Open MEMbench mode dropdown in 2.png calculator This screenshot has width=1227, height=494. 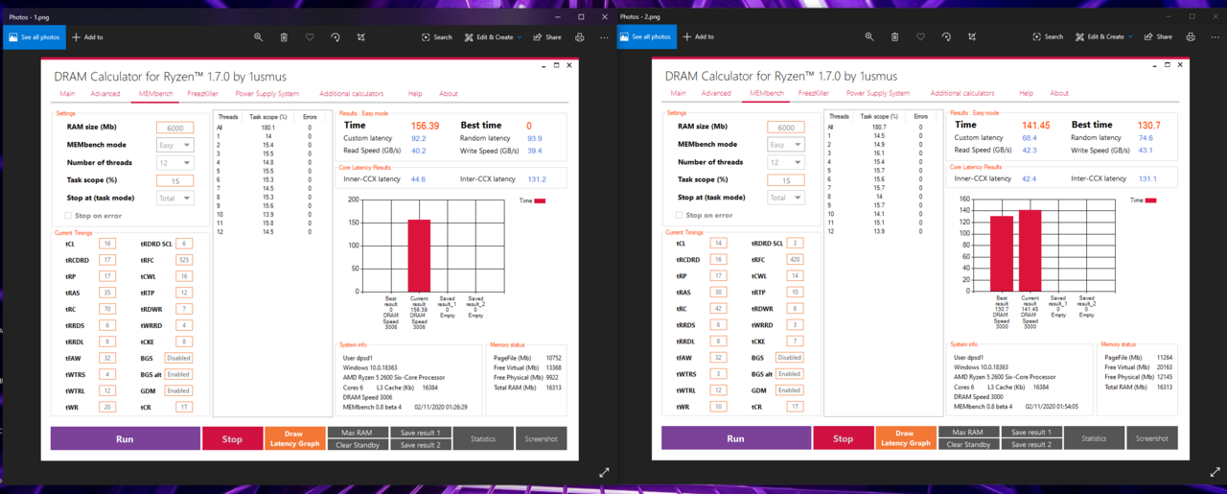point(786,145)
